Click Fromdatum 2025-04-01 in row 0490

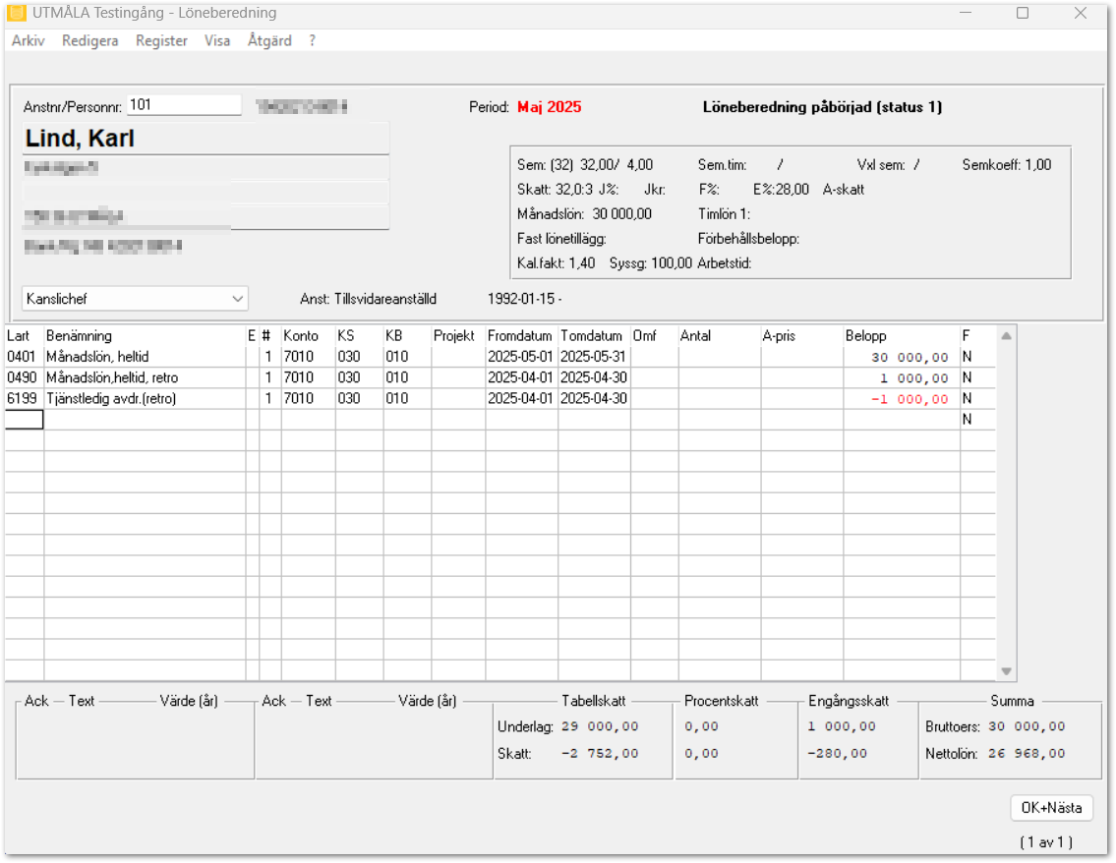pos(520,377)
